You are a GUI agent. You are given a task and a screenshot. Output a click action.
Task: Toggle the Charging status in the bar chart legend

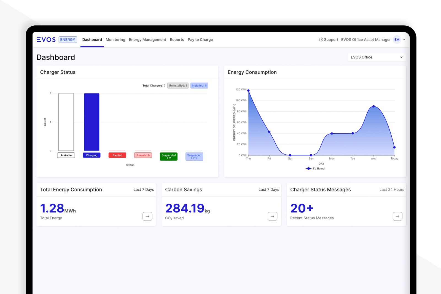92,155
